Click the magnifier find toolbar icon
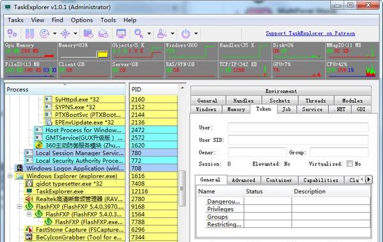The image size is (383, 242). tap(139, 33)
